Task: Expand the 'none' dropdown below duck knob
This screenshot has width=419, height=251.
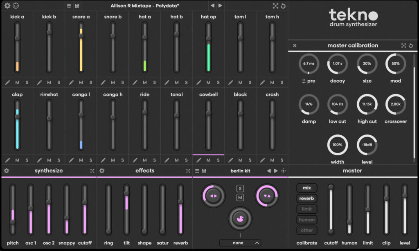Action: [240, 243]
